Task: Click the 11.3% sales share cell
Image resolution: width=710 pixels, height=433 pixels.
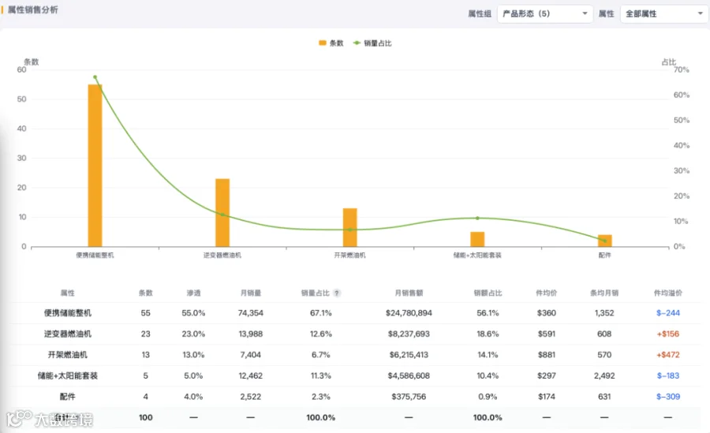Action: point(320,375)
